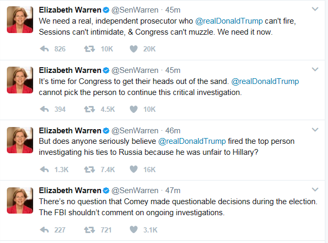Screen dimensions: 328x243
Task: Open the chevron menu on the 47m tweet
Action: (x=315, y=189)
